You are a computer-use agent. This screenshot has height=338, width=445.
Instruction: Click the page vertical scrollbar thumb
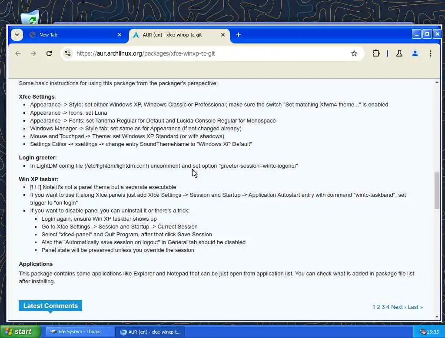(x=437, y=190)
